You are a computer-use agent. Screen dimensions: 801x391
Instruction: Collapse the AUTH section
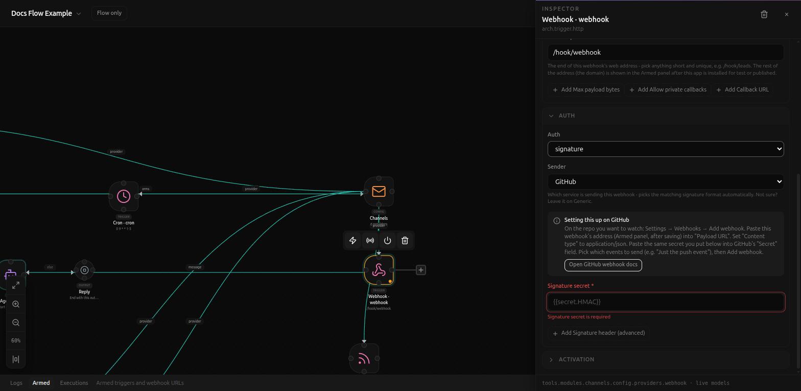tap(666, 116)
